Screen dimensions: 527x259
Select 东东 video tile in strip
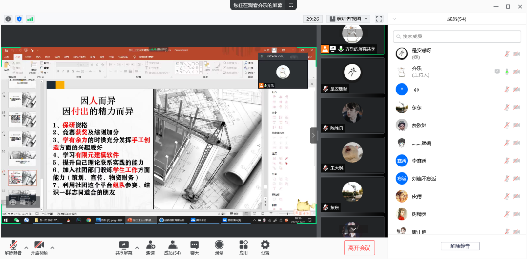click(x=352, y=194)
